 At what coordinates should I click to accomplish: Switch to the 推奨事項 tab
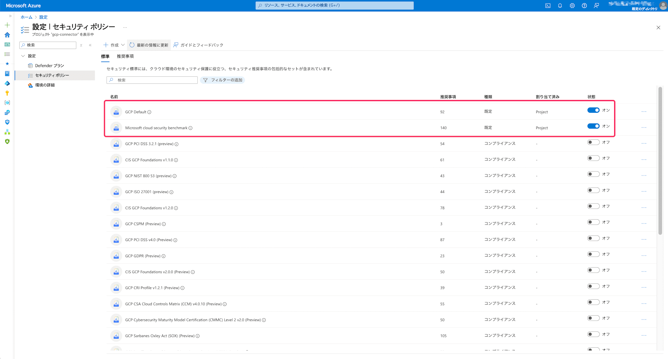(x=125, y=56)
